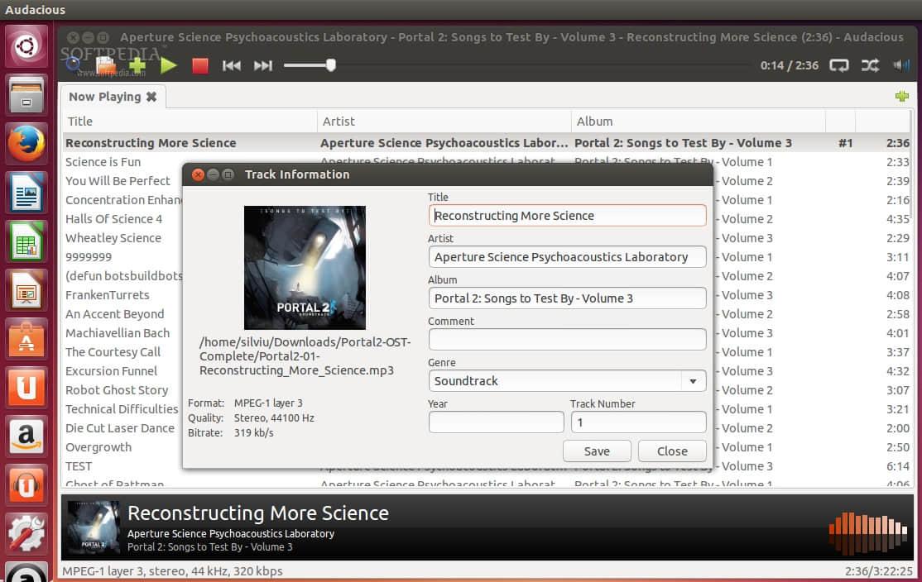Close the Now Playing tab
The image size is (922, 582).
click(151, 97)
